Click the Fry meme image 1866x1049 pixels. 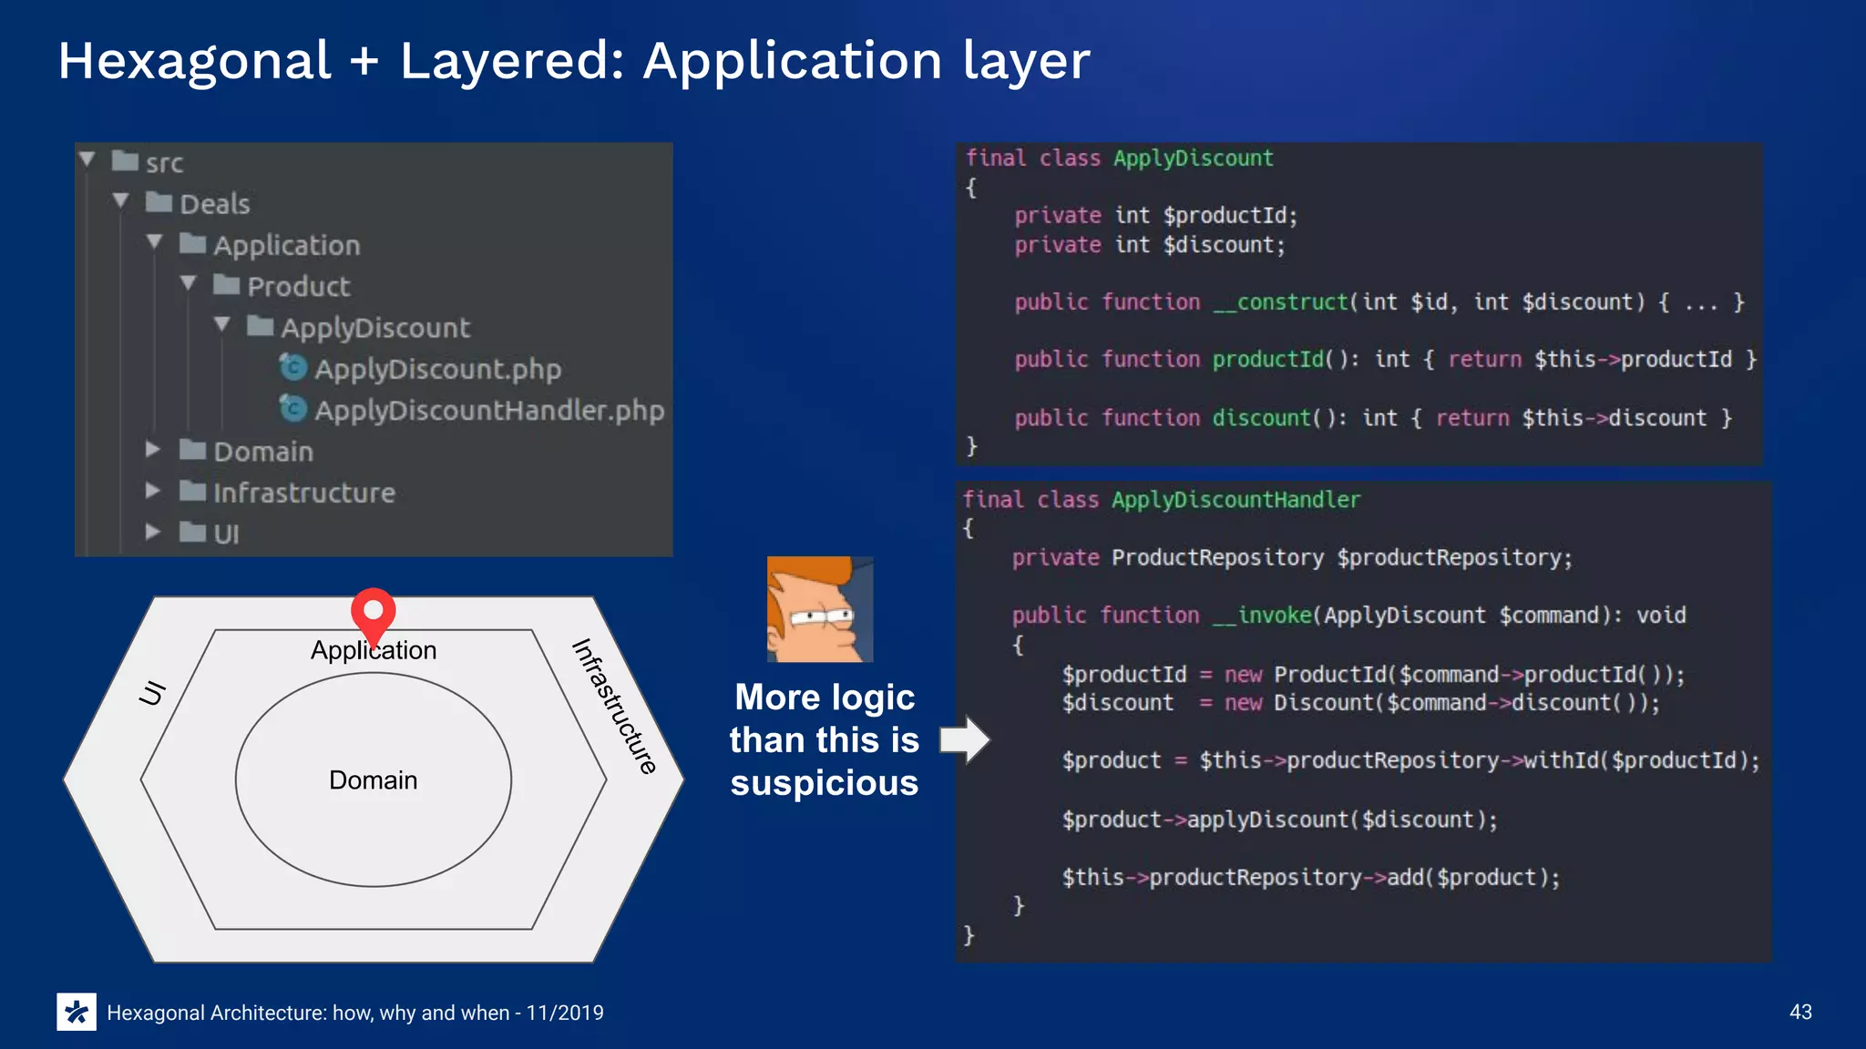[x=820, y=609]
